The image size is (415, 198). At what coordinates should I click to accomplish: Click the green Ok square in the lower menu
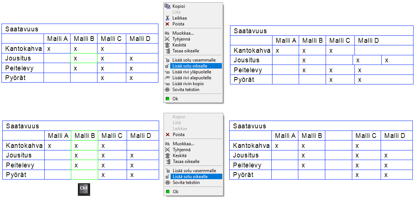tap(167, 192)
